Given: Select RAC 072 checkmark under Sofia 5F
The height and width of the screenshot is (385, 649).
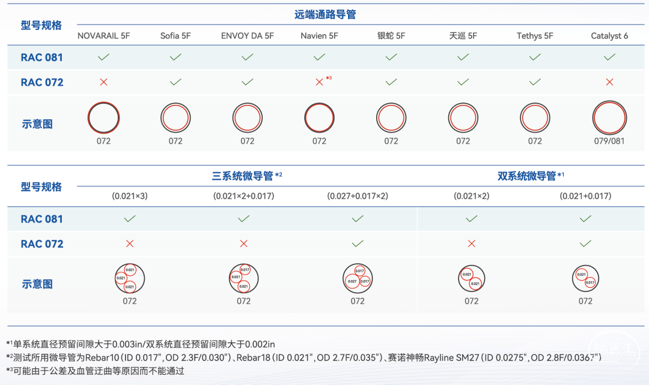Looking at the screenshot, I should (175, 82).
